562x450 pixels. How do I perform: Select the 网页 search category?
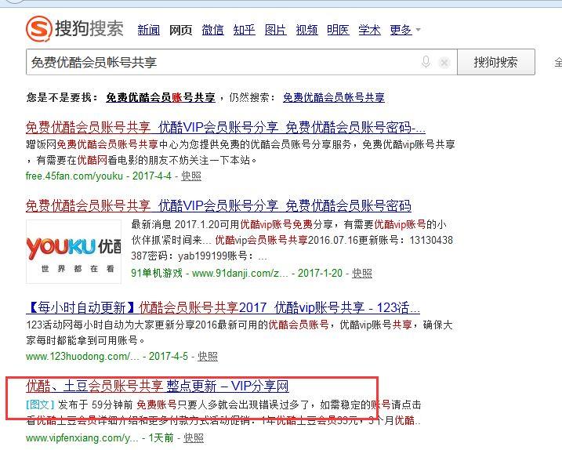coord(180,30)
